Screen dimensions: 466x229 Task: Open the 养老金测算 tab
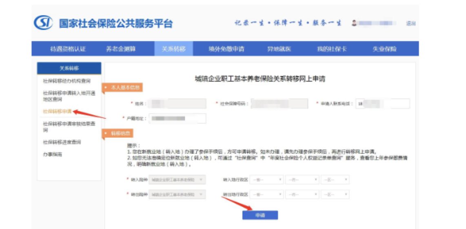[121, 49]
